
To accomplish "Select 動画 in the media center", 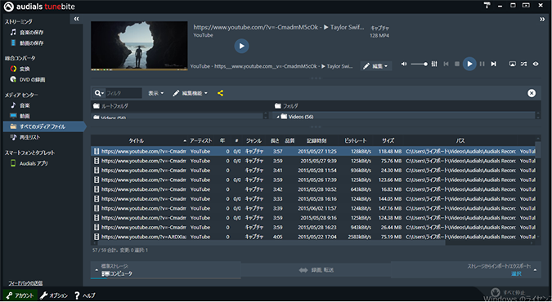I will tap(20, 116).
